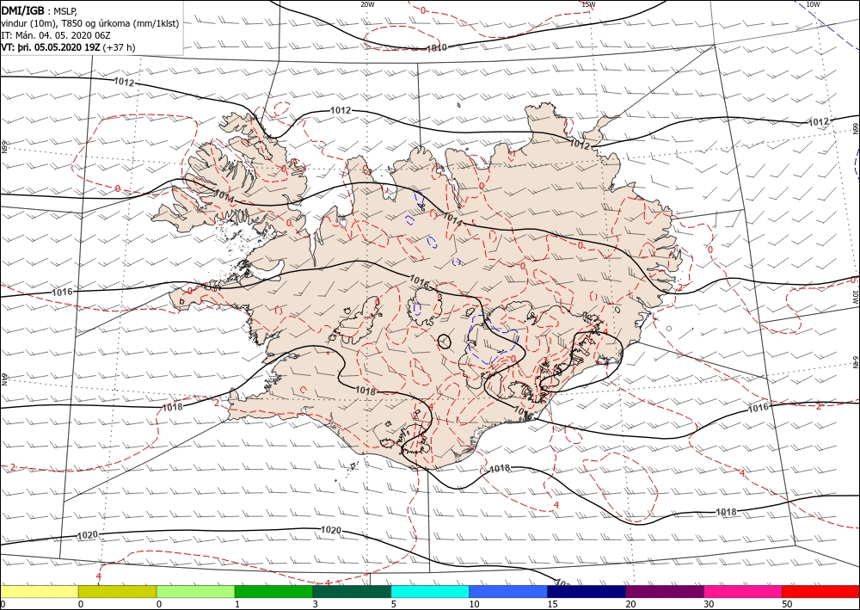Click legend value "5" under the color bar
The width and height of the screenshot is (860, 610).
click(x=393, y=604)
